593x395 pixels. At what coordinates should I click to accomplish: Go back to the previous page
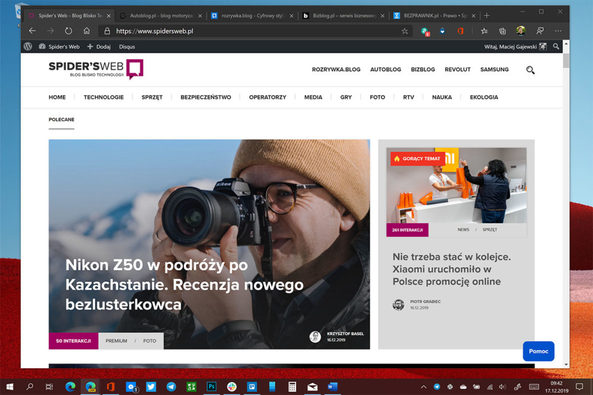(32, 31)
